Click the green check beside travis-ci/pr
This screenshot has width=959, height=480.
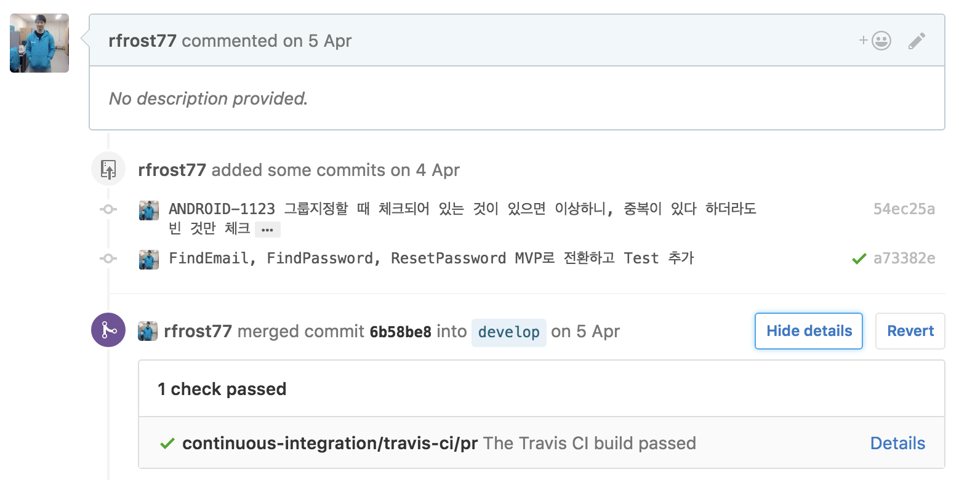click(167, 444)
